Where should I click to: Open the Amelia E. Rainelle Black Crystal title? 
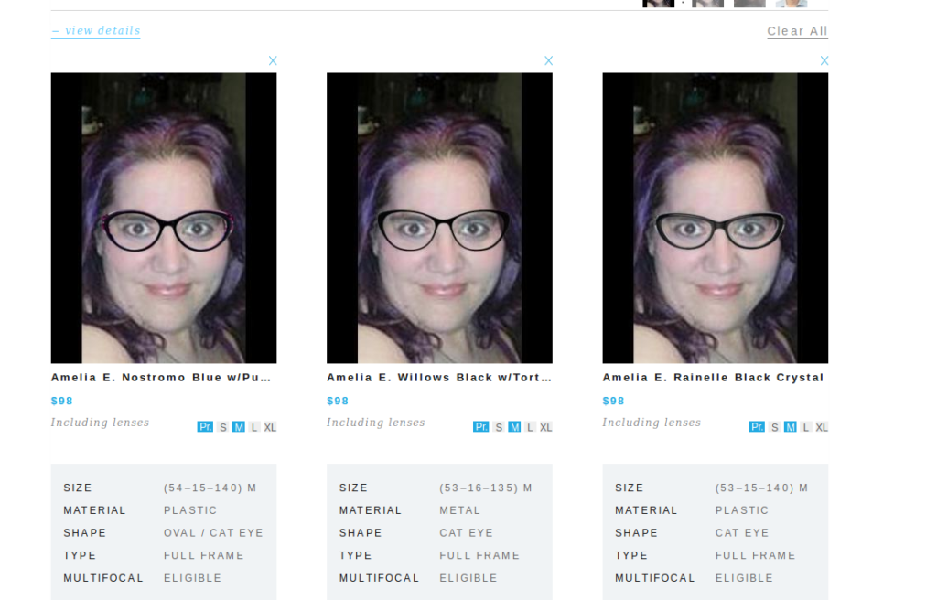[x=713, y=378]
